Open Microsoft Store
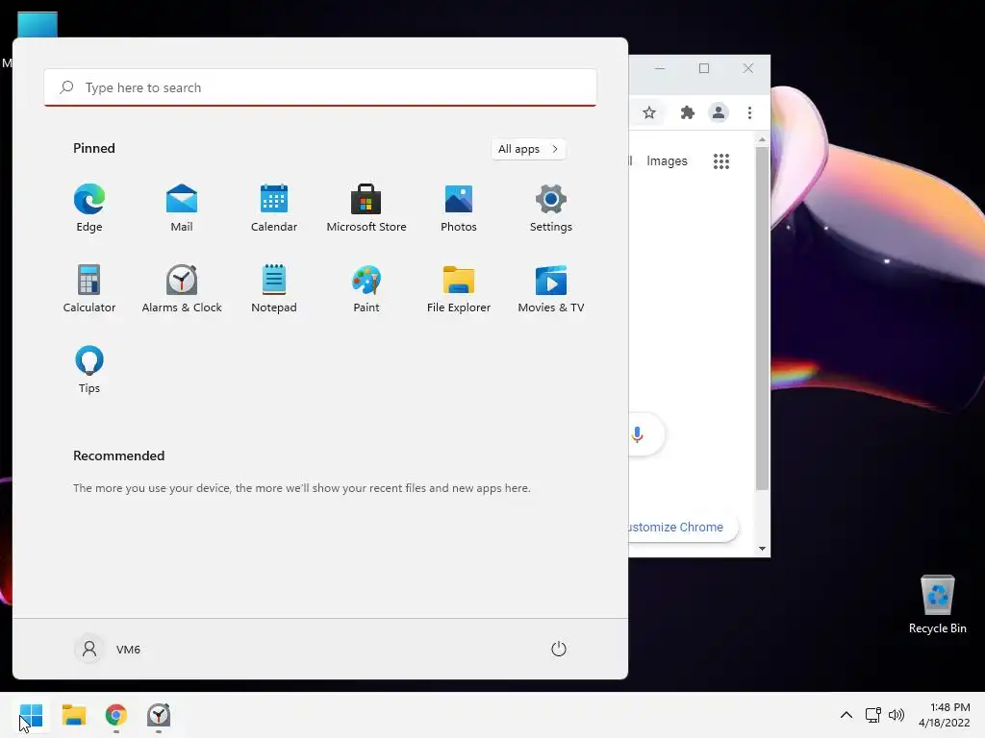Image resolution: width=985 pixels, height=738 pixels. point(366,208)
